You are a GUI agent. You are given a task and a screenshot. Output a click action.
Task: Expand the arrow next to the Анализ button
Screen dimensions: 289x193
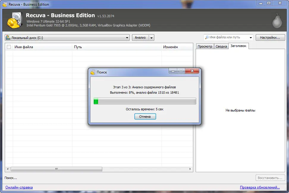(x=152, y=37)
